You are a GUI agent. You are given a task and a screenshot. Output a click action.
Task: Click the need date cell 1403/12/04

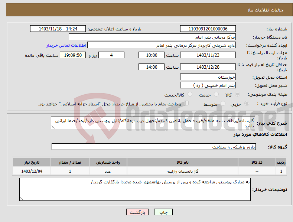pos(32,171)
